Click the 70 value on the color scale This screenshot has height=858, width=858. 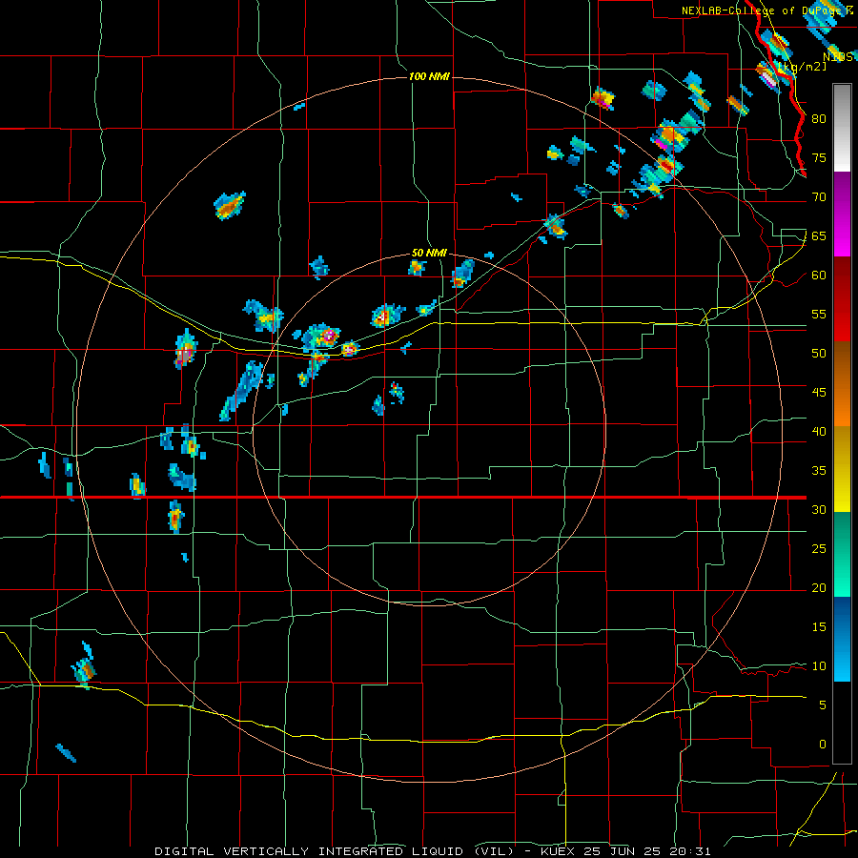coord(819,197)
